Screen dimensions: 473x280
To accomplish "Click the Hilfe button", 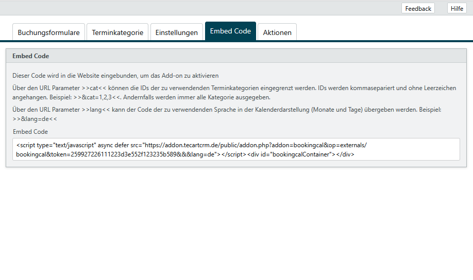I will click(457, 8).
